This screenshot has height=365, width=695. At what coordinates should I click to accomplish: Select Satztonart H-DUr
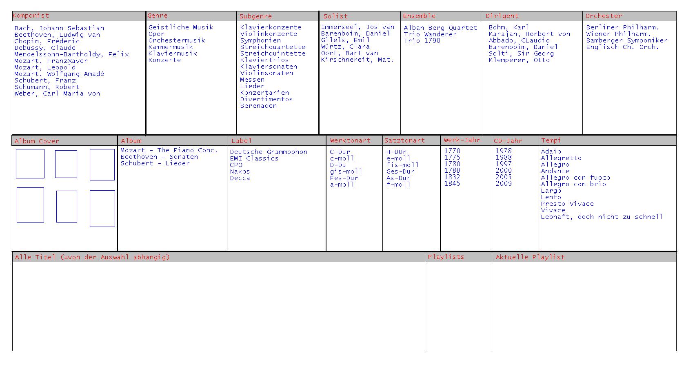(396, 152)
